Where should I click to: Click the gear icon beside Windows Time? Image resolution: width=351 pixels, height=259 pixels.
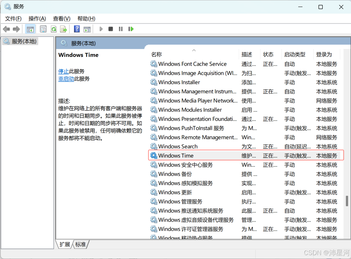154,156
